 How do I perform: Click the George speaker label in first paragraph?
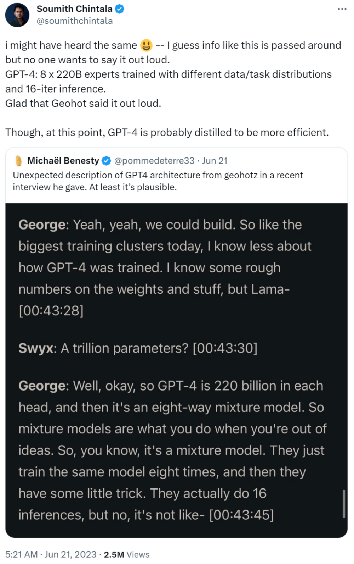[42, 225]
